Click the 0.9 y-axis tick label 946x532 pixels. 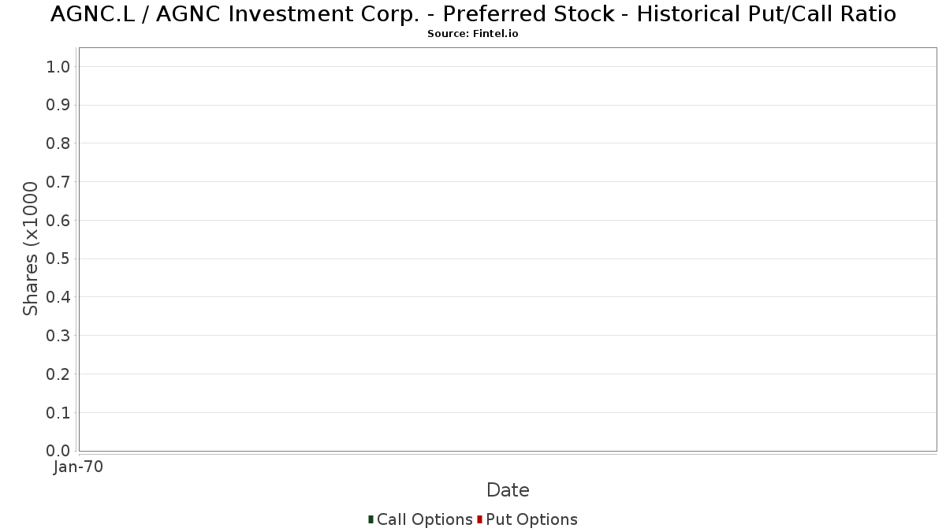(58, 106)
